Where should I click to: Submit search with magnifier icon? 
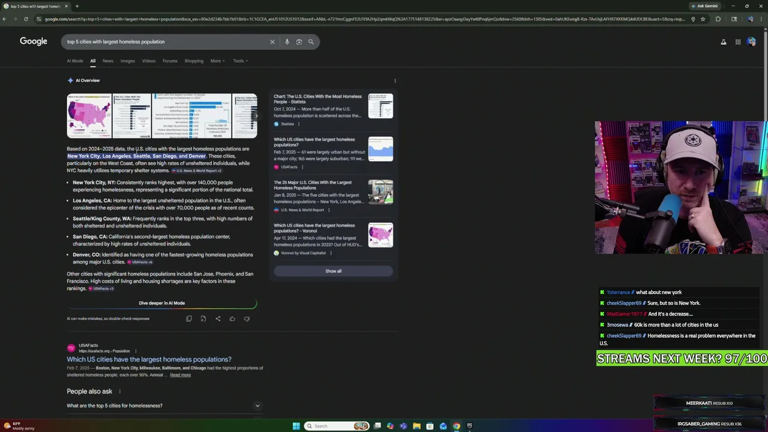(311, 42)
